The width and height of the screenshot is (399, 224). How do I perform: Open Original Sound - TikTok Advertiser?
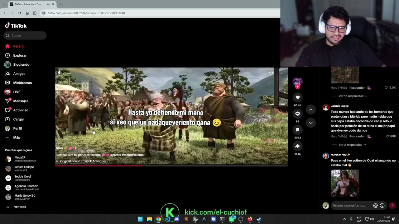click(83, 161)
